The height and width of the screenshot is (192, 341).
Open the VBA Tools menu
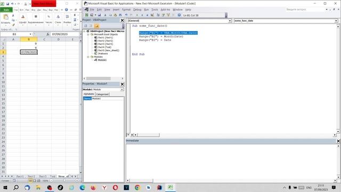click(155, 10)
